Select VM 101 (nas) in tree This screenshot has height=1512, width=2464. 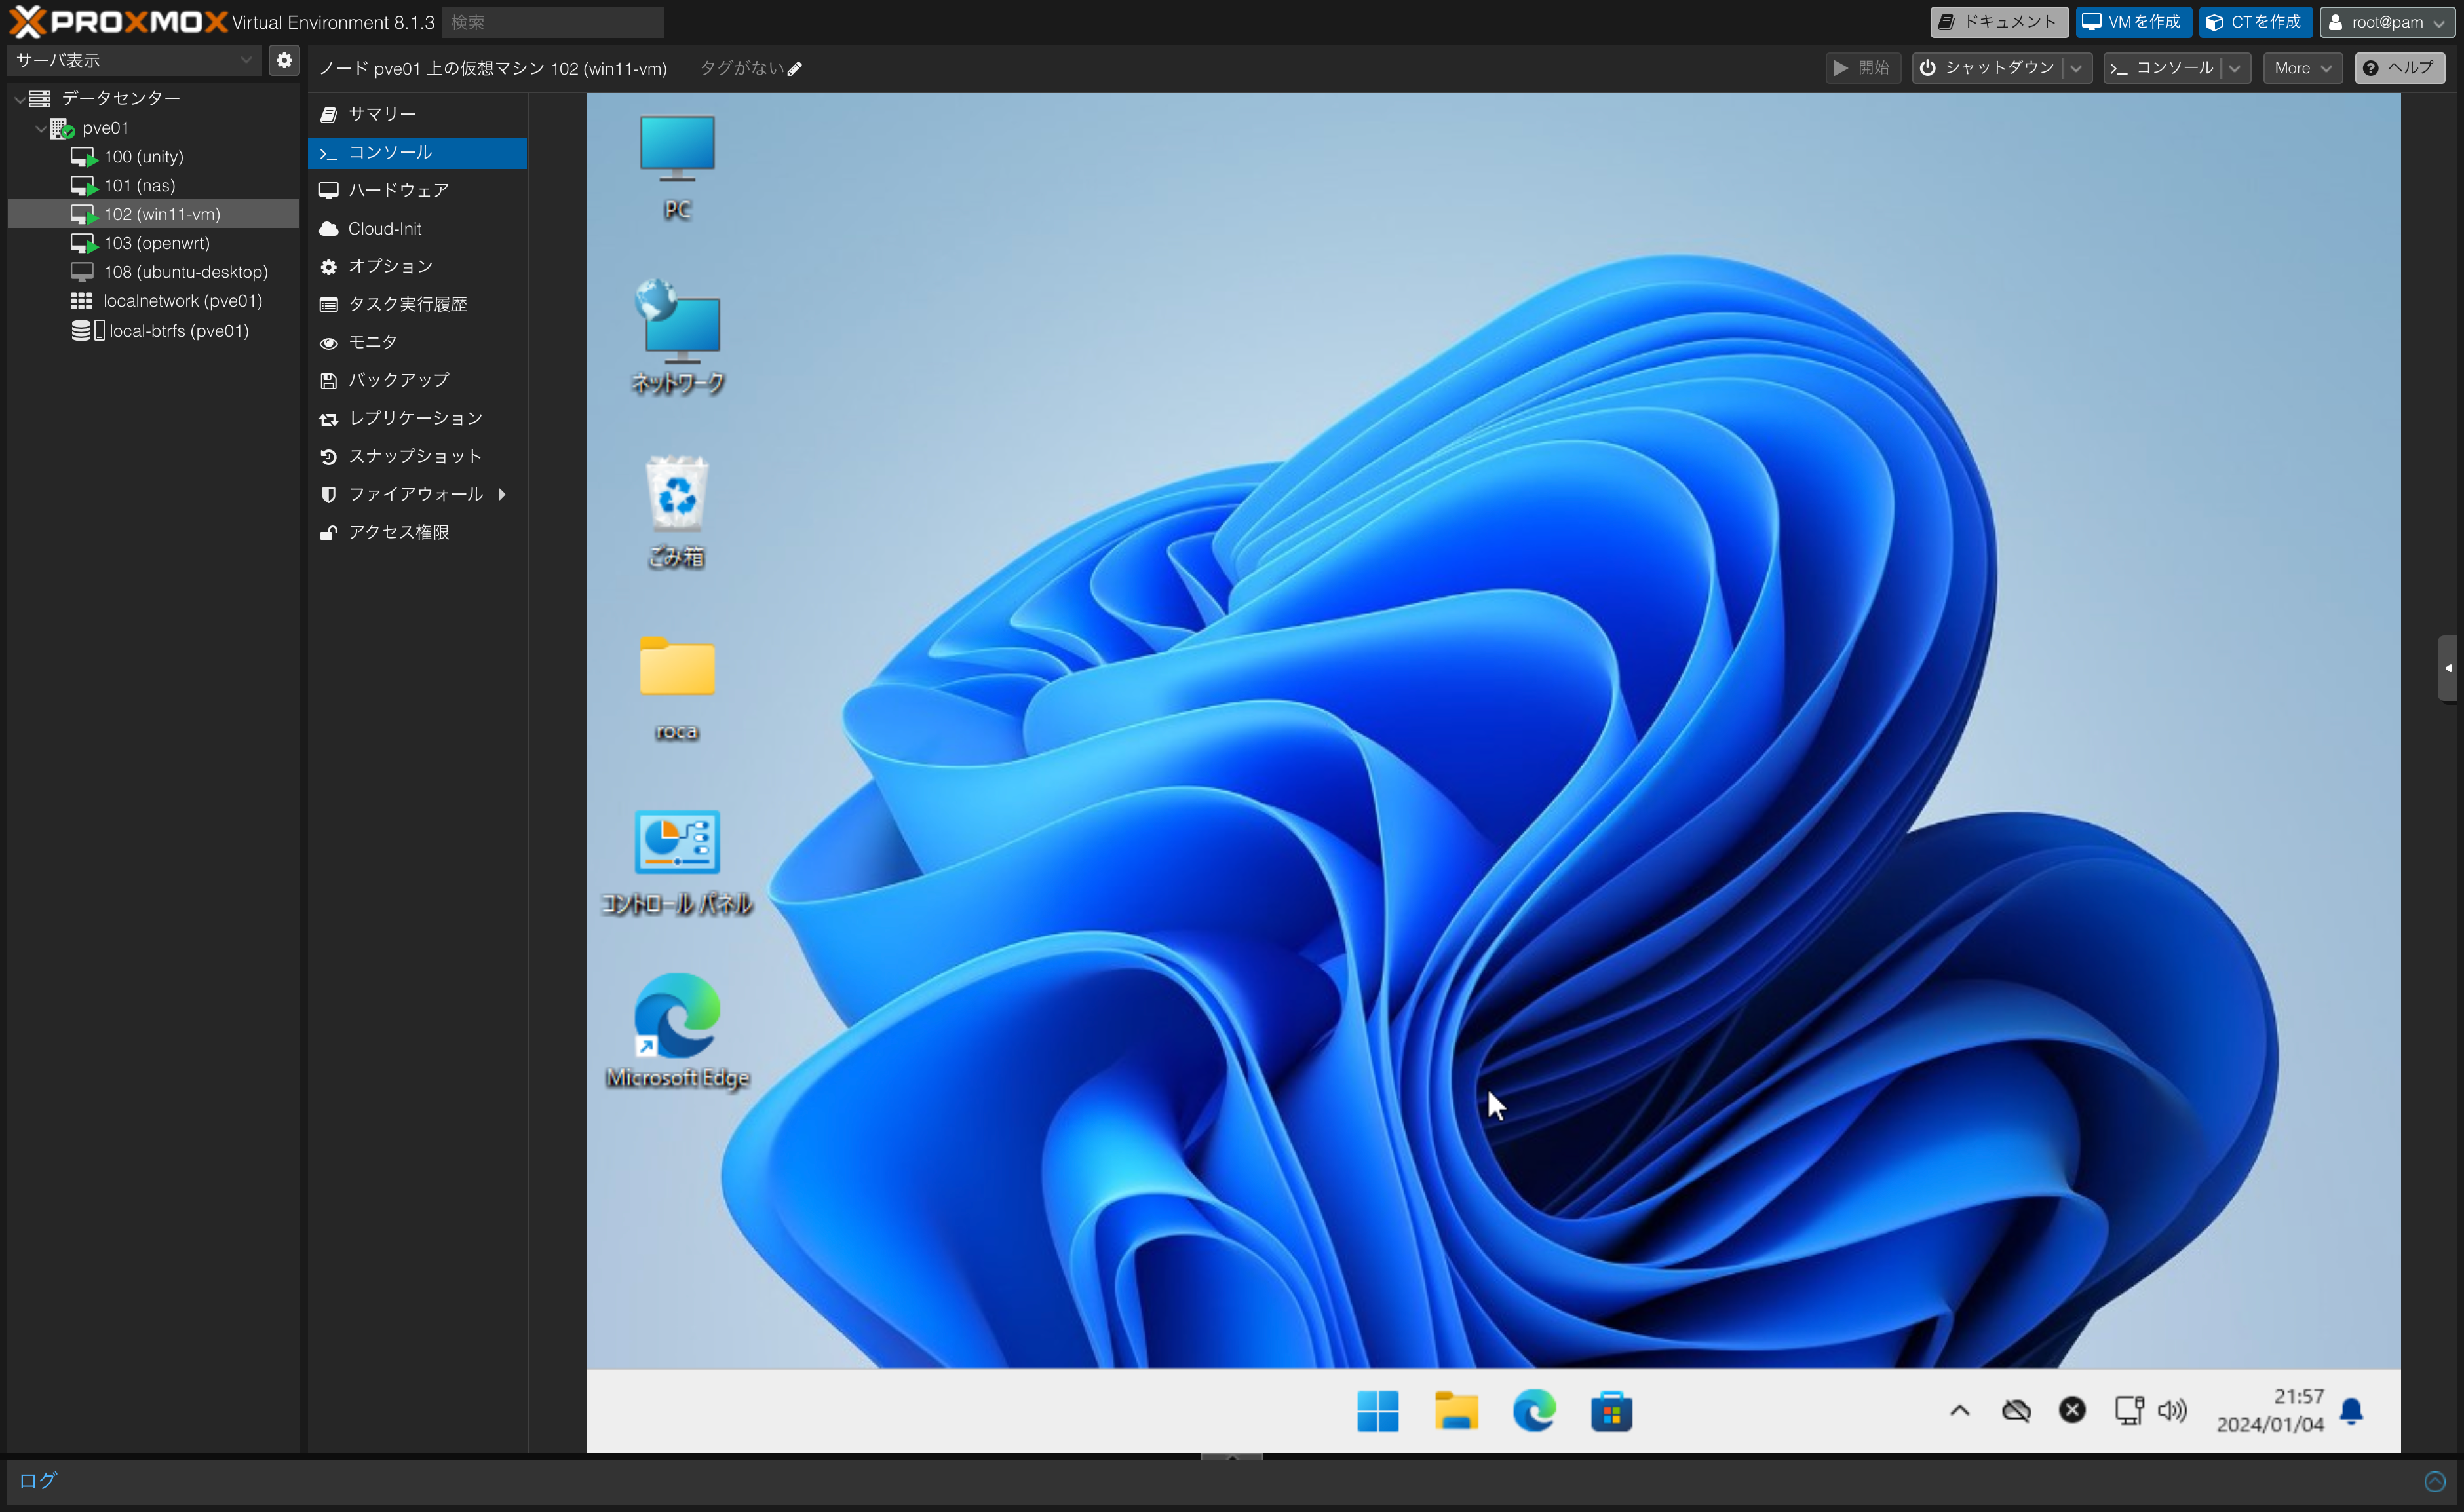153,186
